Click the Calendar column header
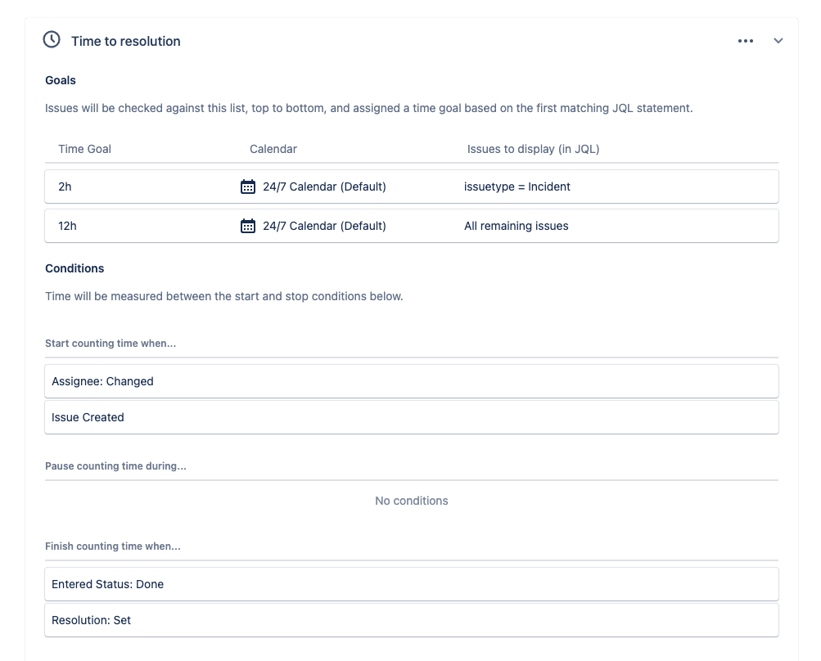This screenshot has width=821, height=661. point(273,149)
